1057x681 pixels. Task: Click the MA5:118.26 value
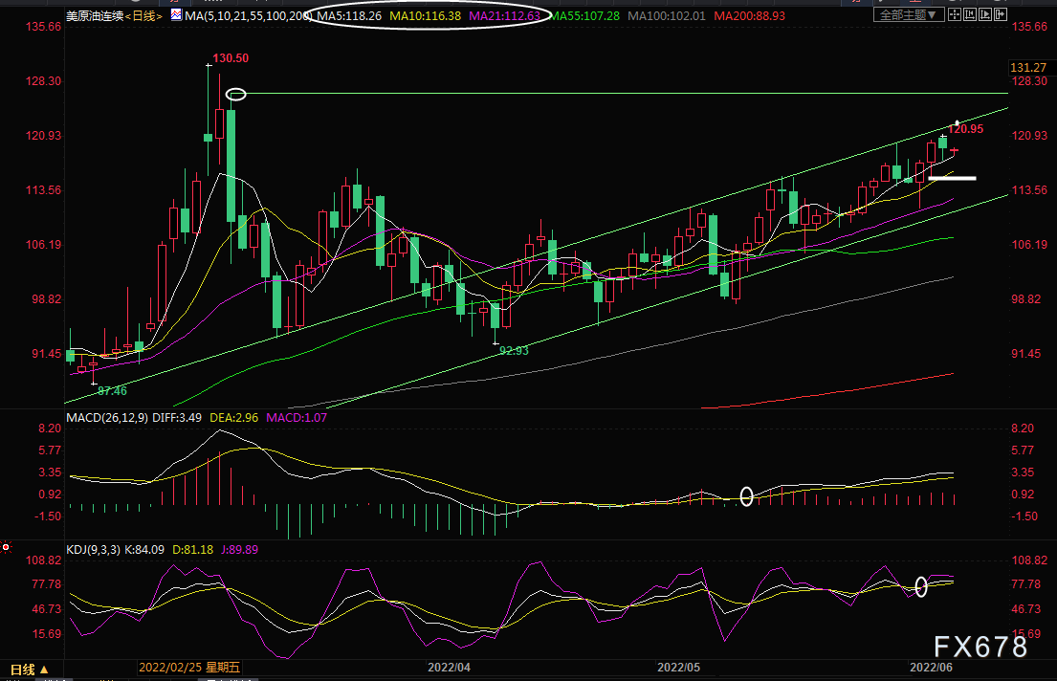click(348, 15)
